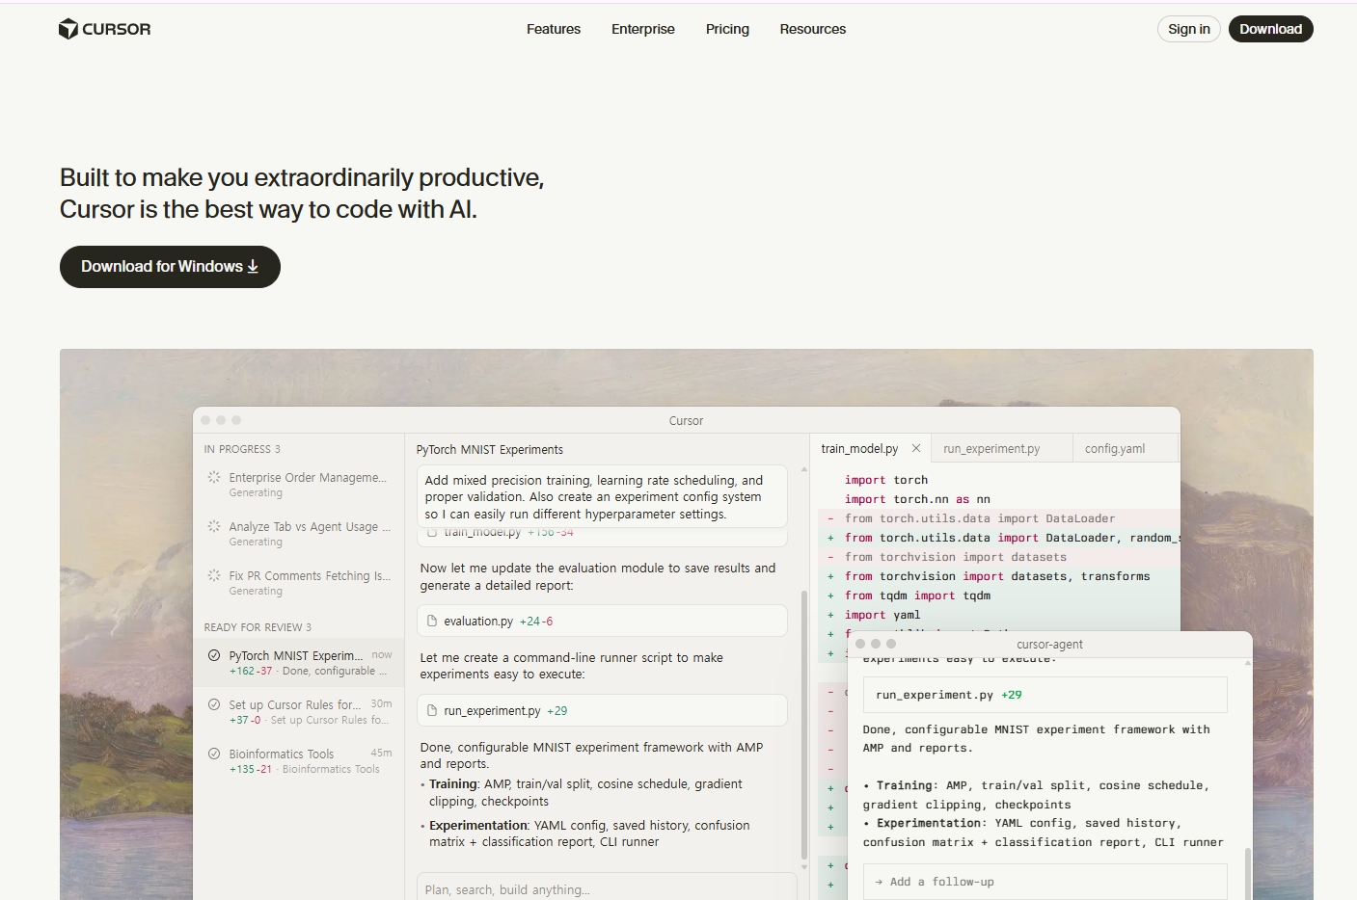This screenshot has width=1357, height=900.
Task: Click the file icon beside run_experiment.py in chat
Action: point(432,711)
